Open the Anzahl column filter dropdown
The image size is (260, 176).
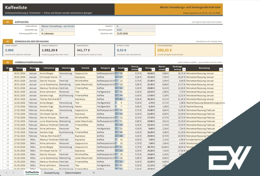coord(126,69)
